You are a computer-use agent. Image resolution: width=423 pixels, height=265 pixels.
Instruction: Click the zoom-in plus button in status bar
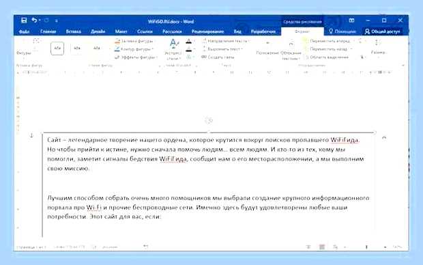(385, 247)
